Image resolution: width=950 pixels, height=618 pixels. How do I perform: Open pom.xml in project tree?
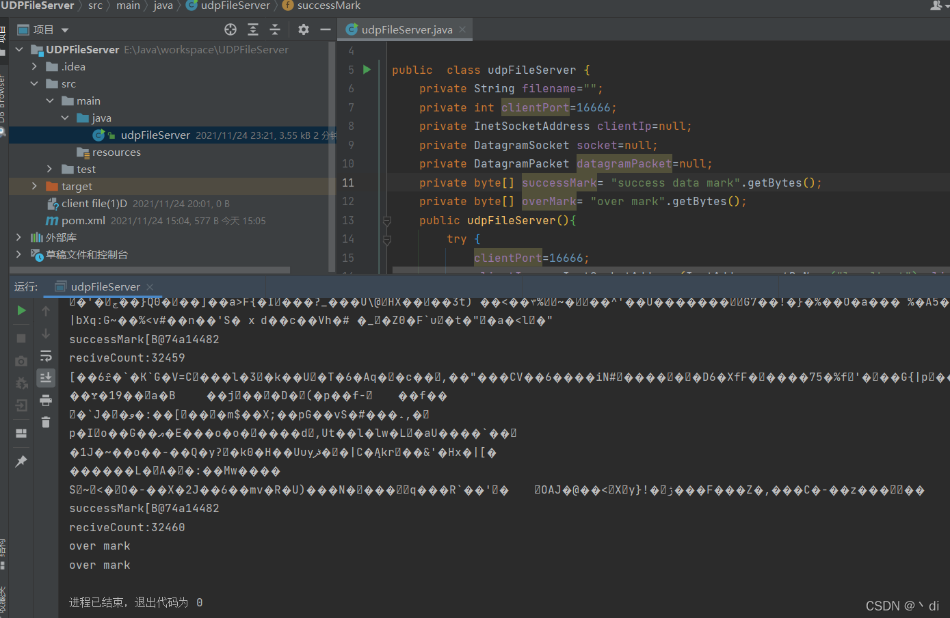pyautogui.click(x=83, y=220)
